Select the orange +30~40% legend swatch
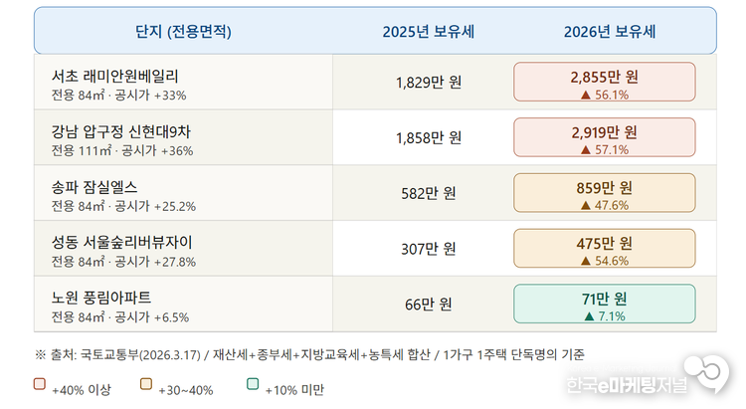 pyautogui.click(x=146, y=384)
